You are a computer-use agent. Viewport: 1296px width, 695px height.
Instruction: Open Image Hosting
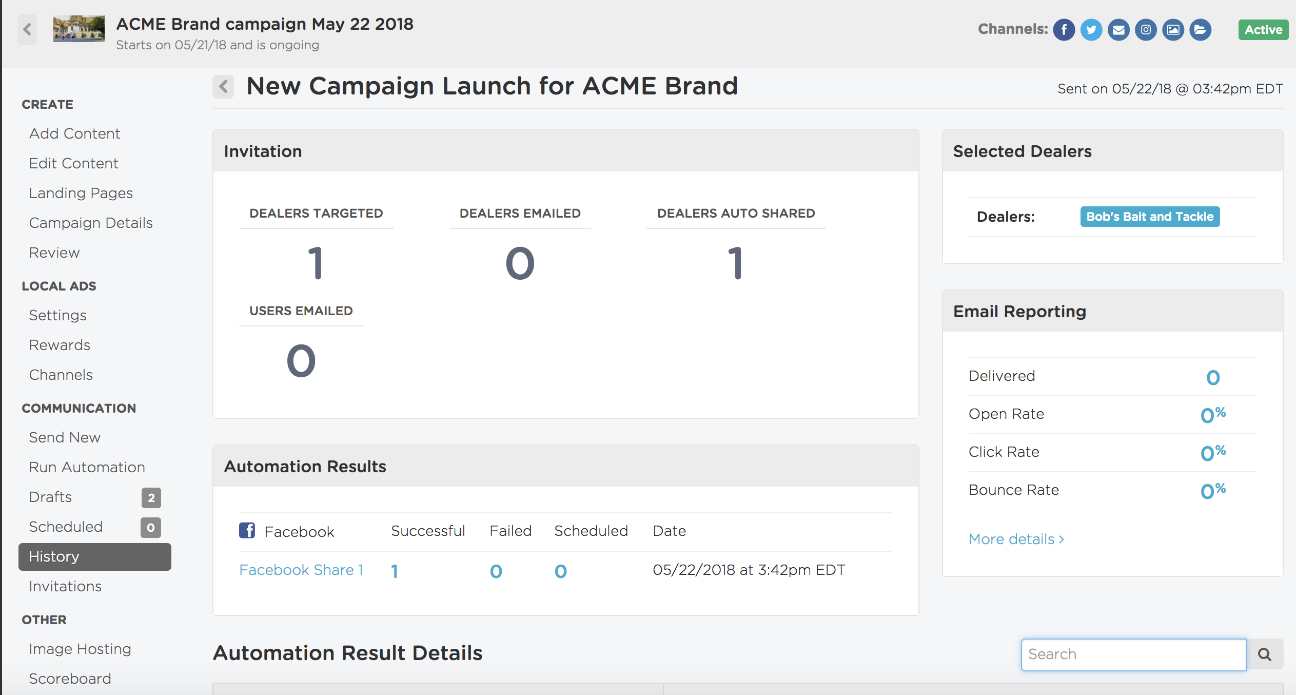[80, 649]
